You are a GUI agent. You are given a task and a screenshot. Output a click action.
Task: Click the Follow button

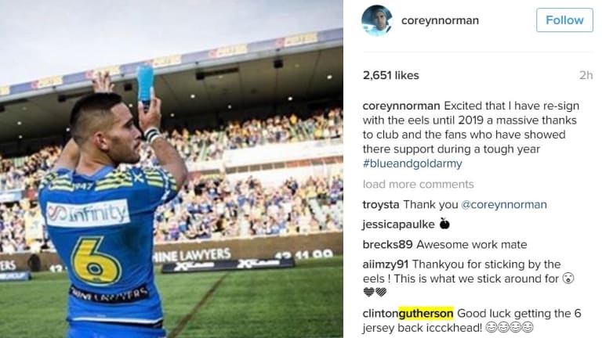coord(564,20)
